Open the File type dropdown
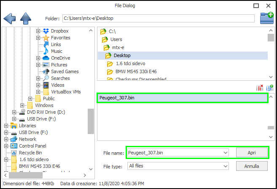Image resolution: width=277 pixels, height=189 pixels. pyautogui.click(x=225, y=166)
